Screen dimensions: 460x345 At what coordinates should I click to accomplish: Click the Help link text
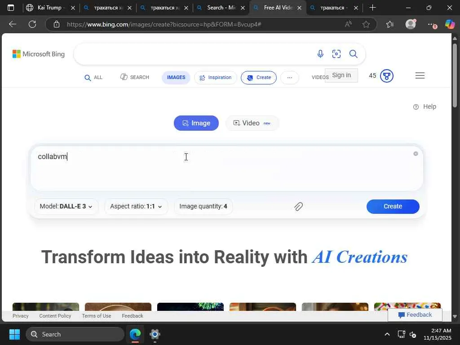point(429,106)
